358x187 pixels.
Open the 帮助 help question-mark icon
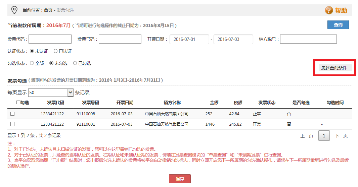(x=329, y=10)
